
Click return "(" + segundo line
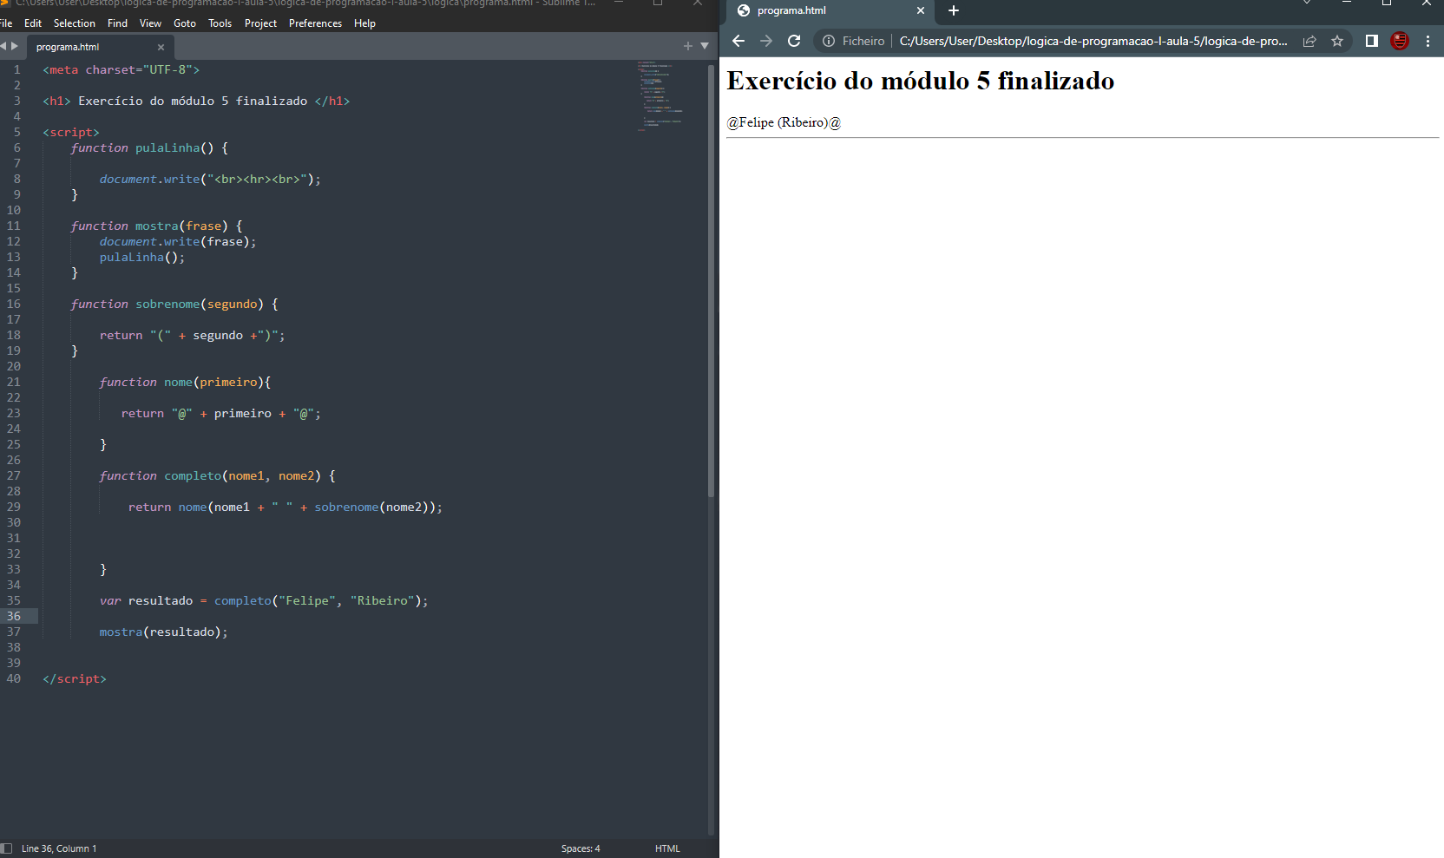192,335
